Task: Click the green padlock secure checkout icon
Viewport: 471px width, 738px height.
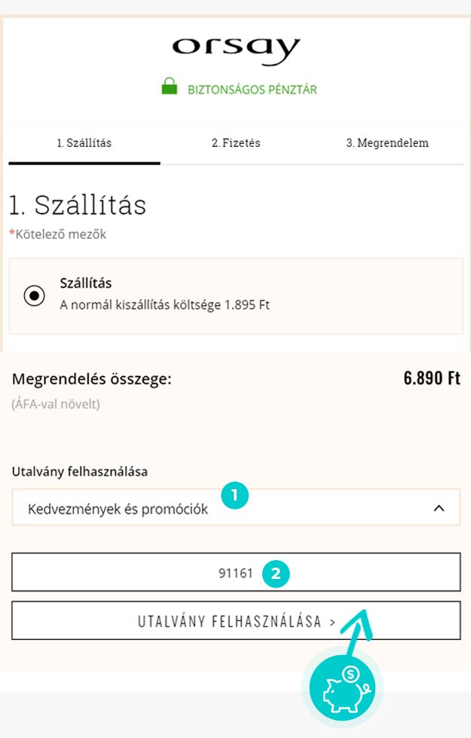Action: click(x=170, y=87)
